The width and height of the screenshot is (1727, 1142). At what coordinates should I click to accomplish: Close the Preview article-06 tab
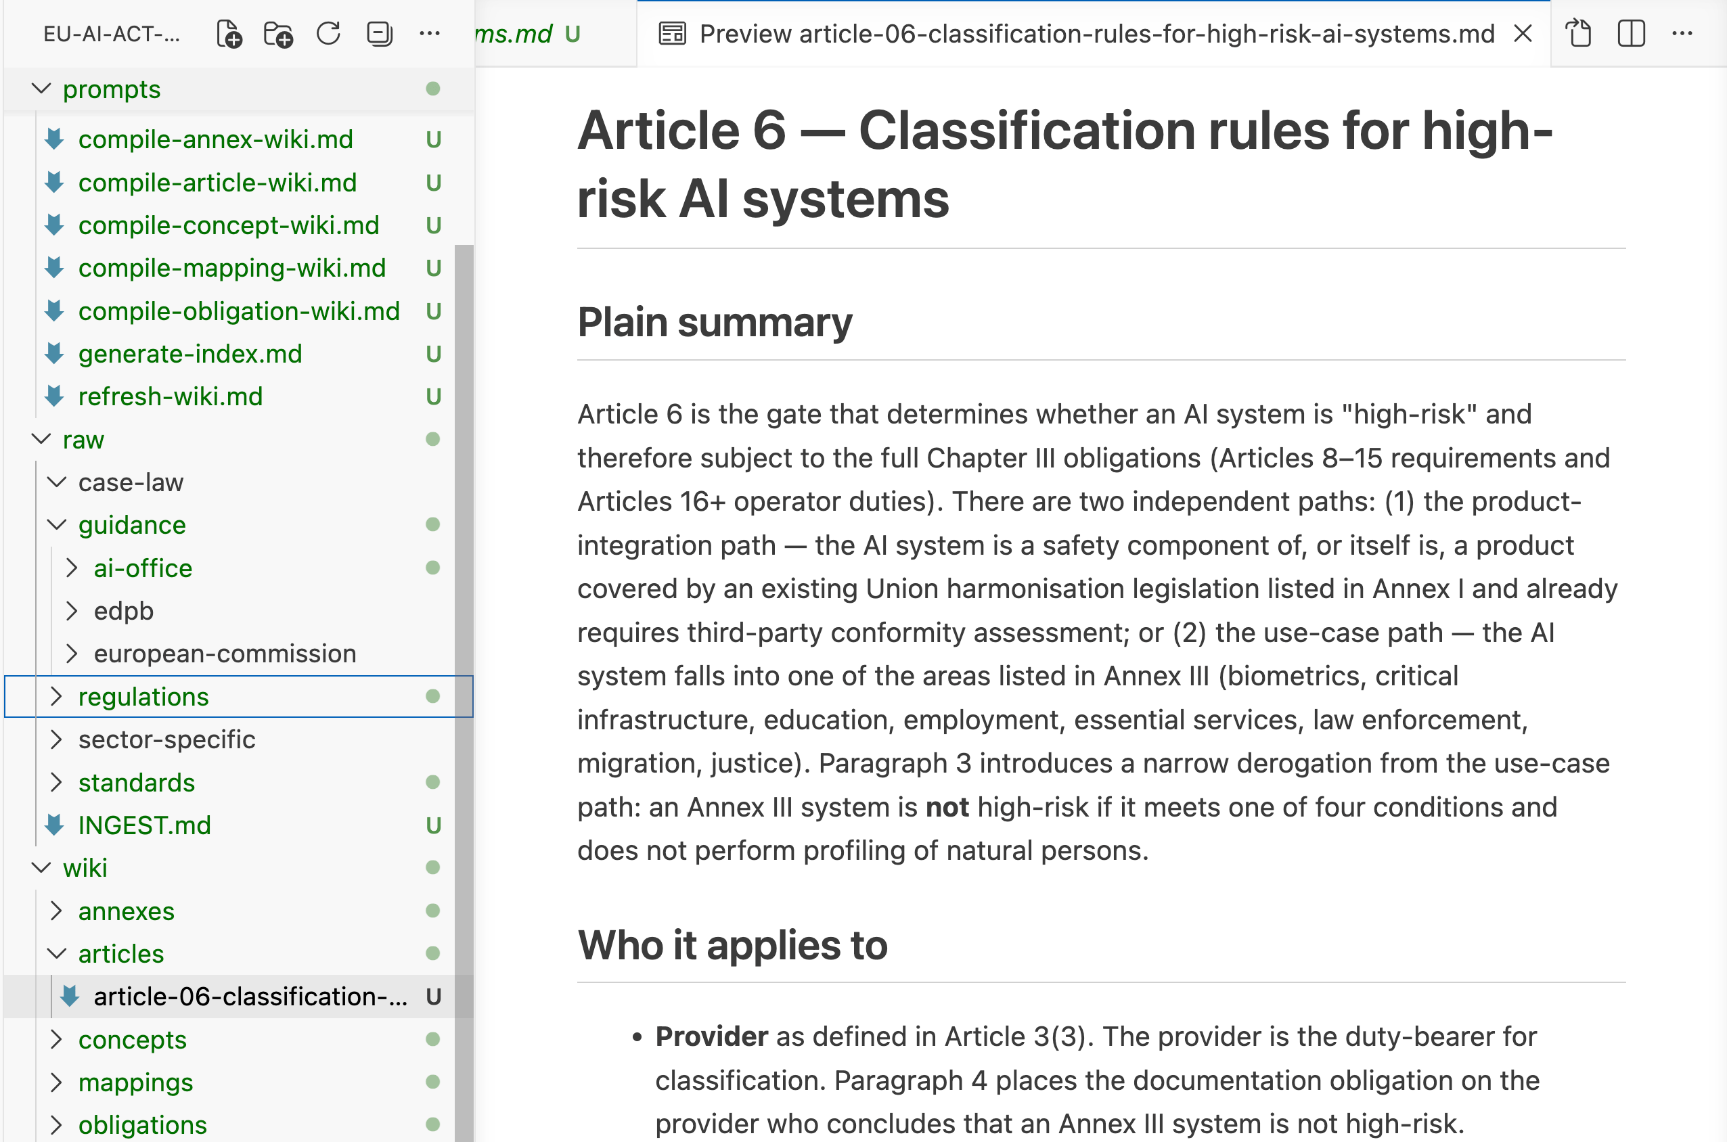coord(1523,34)
